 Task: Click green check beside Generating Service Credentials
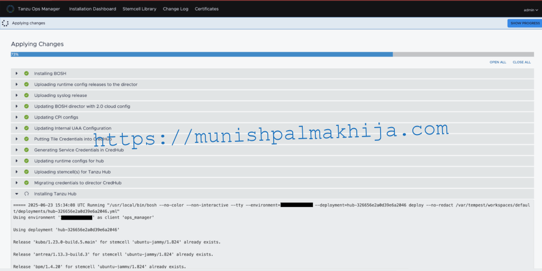26,150
